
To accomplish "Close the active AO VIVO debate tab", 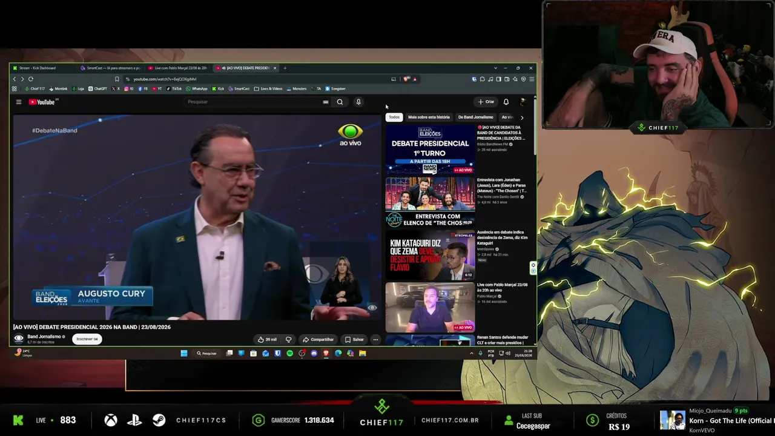I will tap(275, 68).
